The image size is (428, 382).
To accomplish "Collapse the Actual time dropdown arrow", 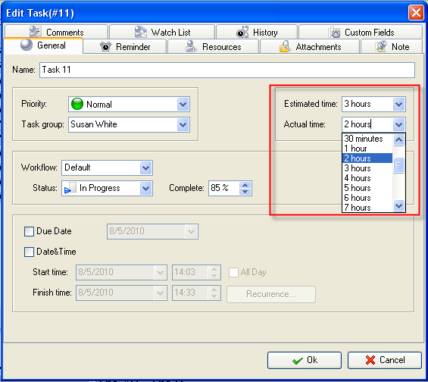I will pyautogui.click(x=398, y=125).
